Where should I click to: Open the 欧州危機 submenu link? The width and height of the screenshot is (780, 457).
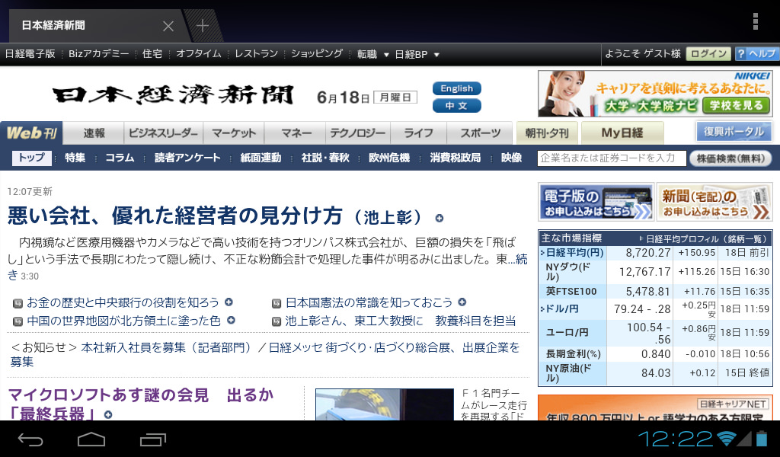pyautogui.click(x=388, y=158)
